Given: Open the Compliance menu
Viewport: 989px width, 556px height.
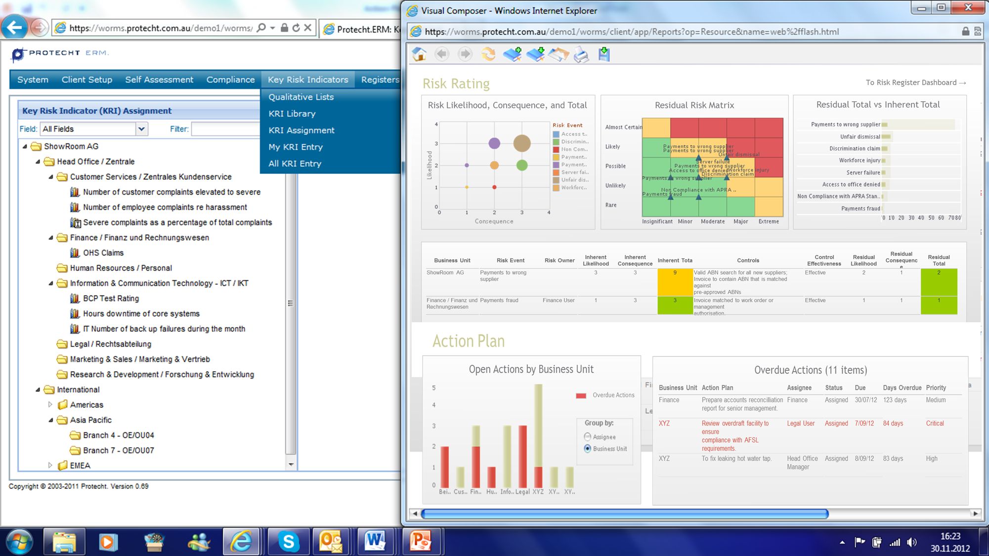Looking at the screenshot, I should tap(230, 80).
